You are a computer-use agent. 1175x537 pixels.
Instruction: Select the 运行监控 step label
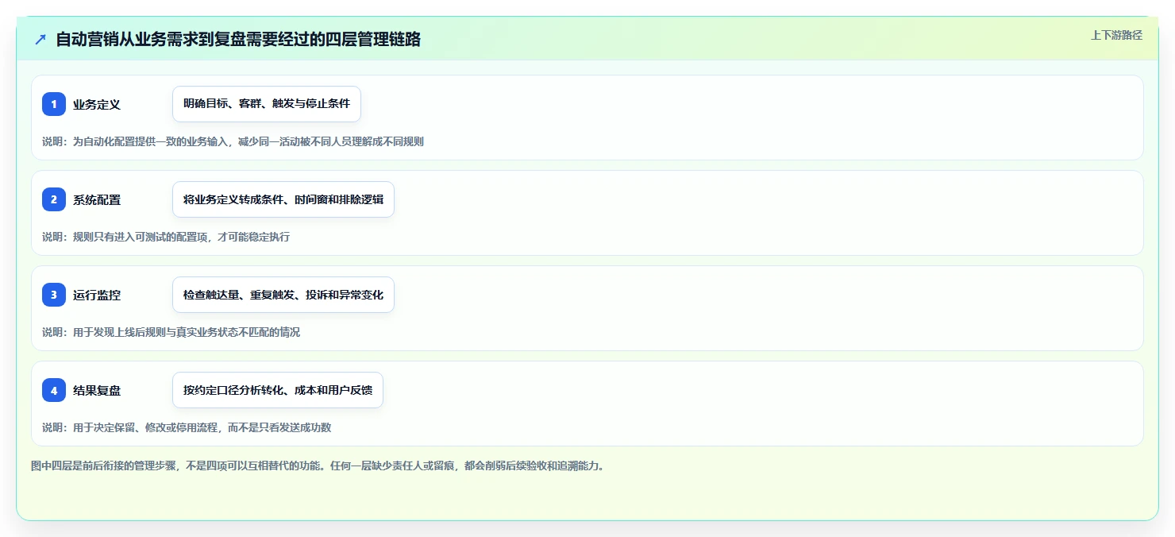[97, 295]
